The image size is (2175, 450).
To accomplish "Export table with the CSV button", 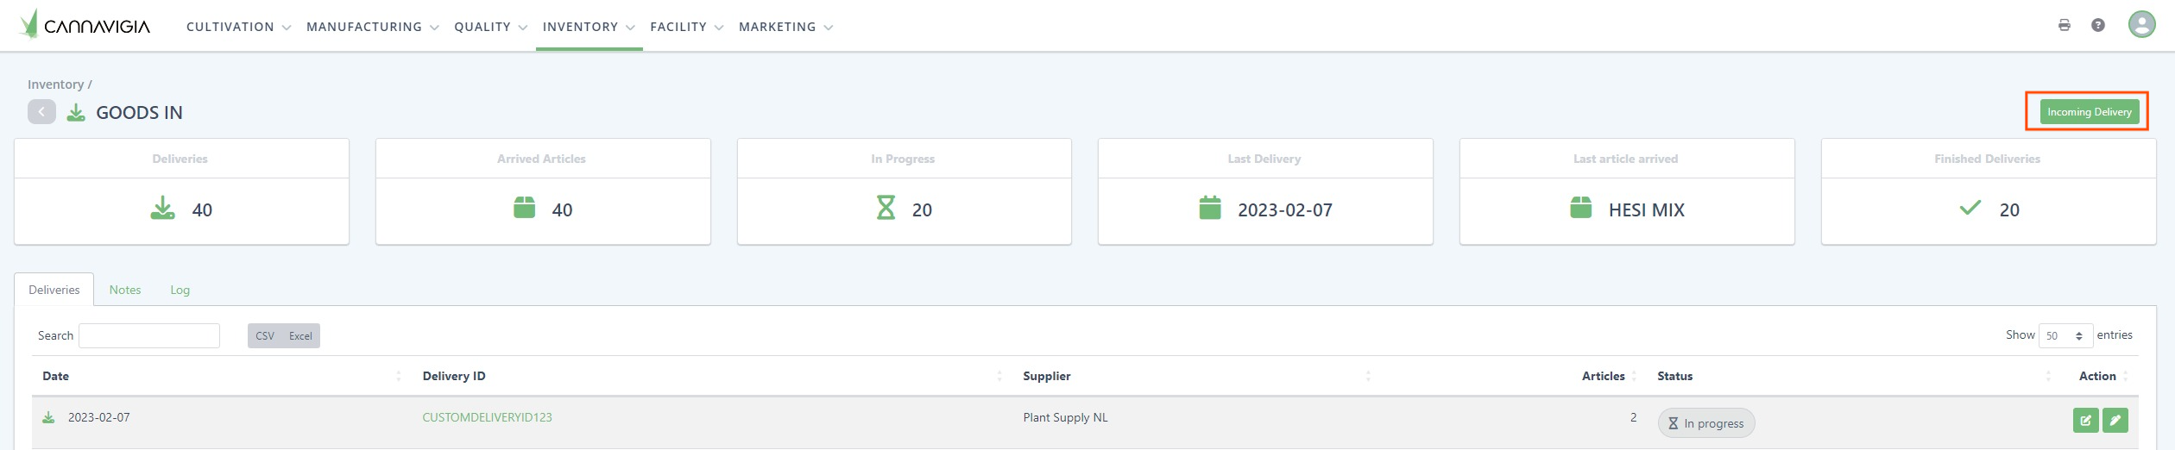I will [265, 336].
